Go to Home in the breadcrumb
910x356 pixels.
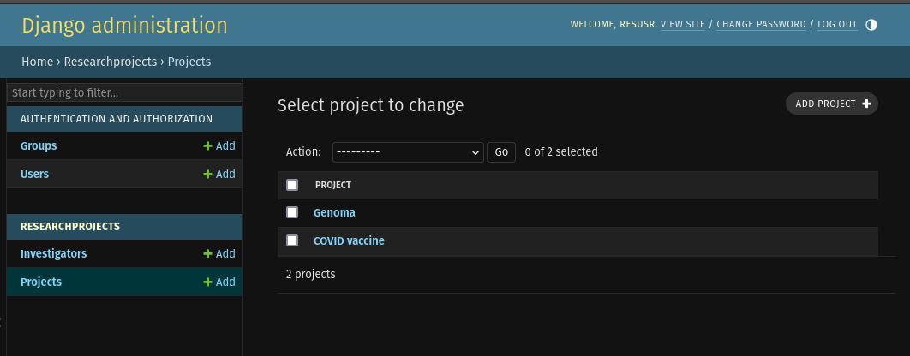coord(37,62)
